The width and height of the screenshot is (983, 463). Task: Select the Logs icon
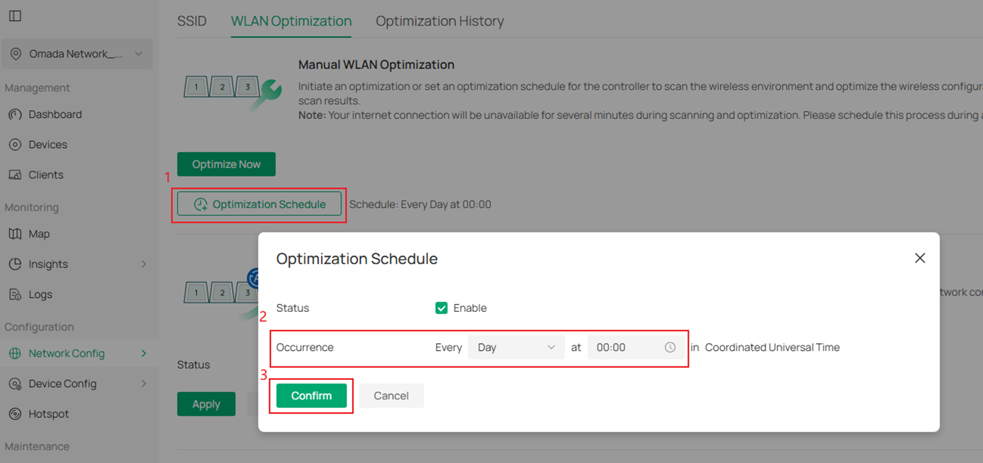coord(15,294)
